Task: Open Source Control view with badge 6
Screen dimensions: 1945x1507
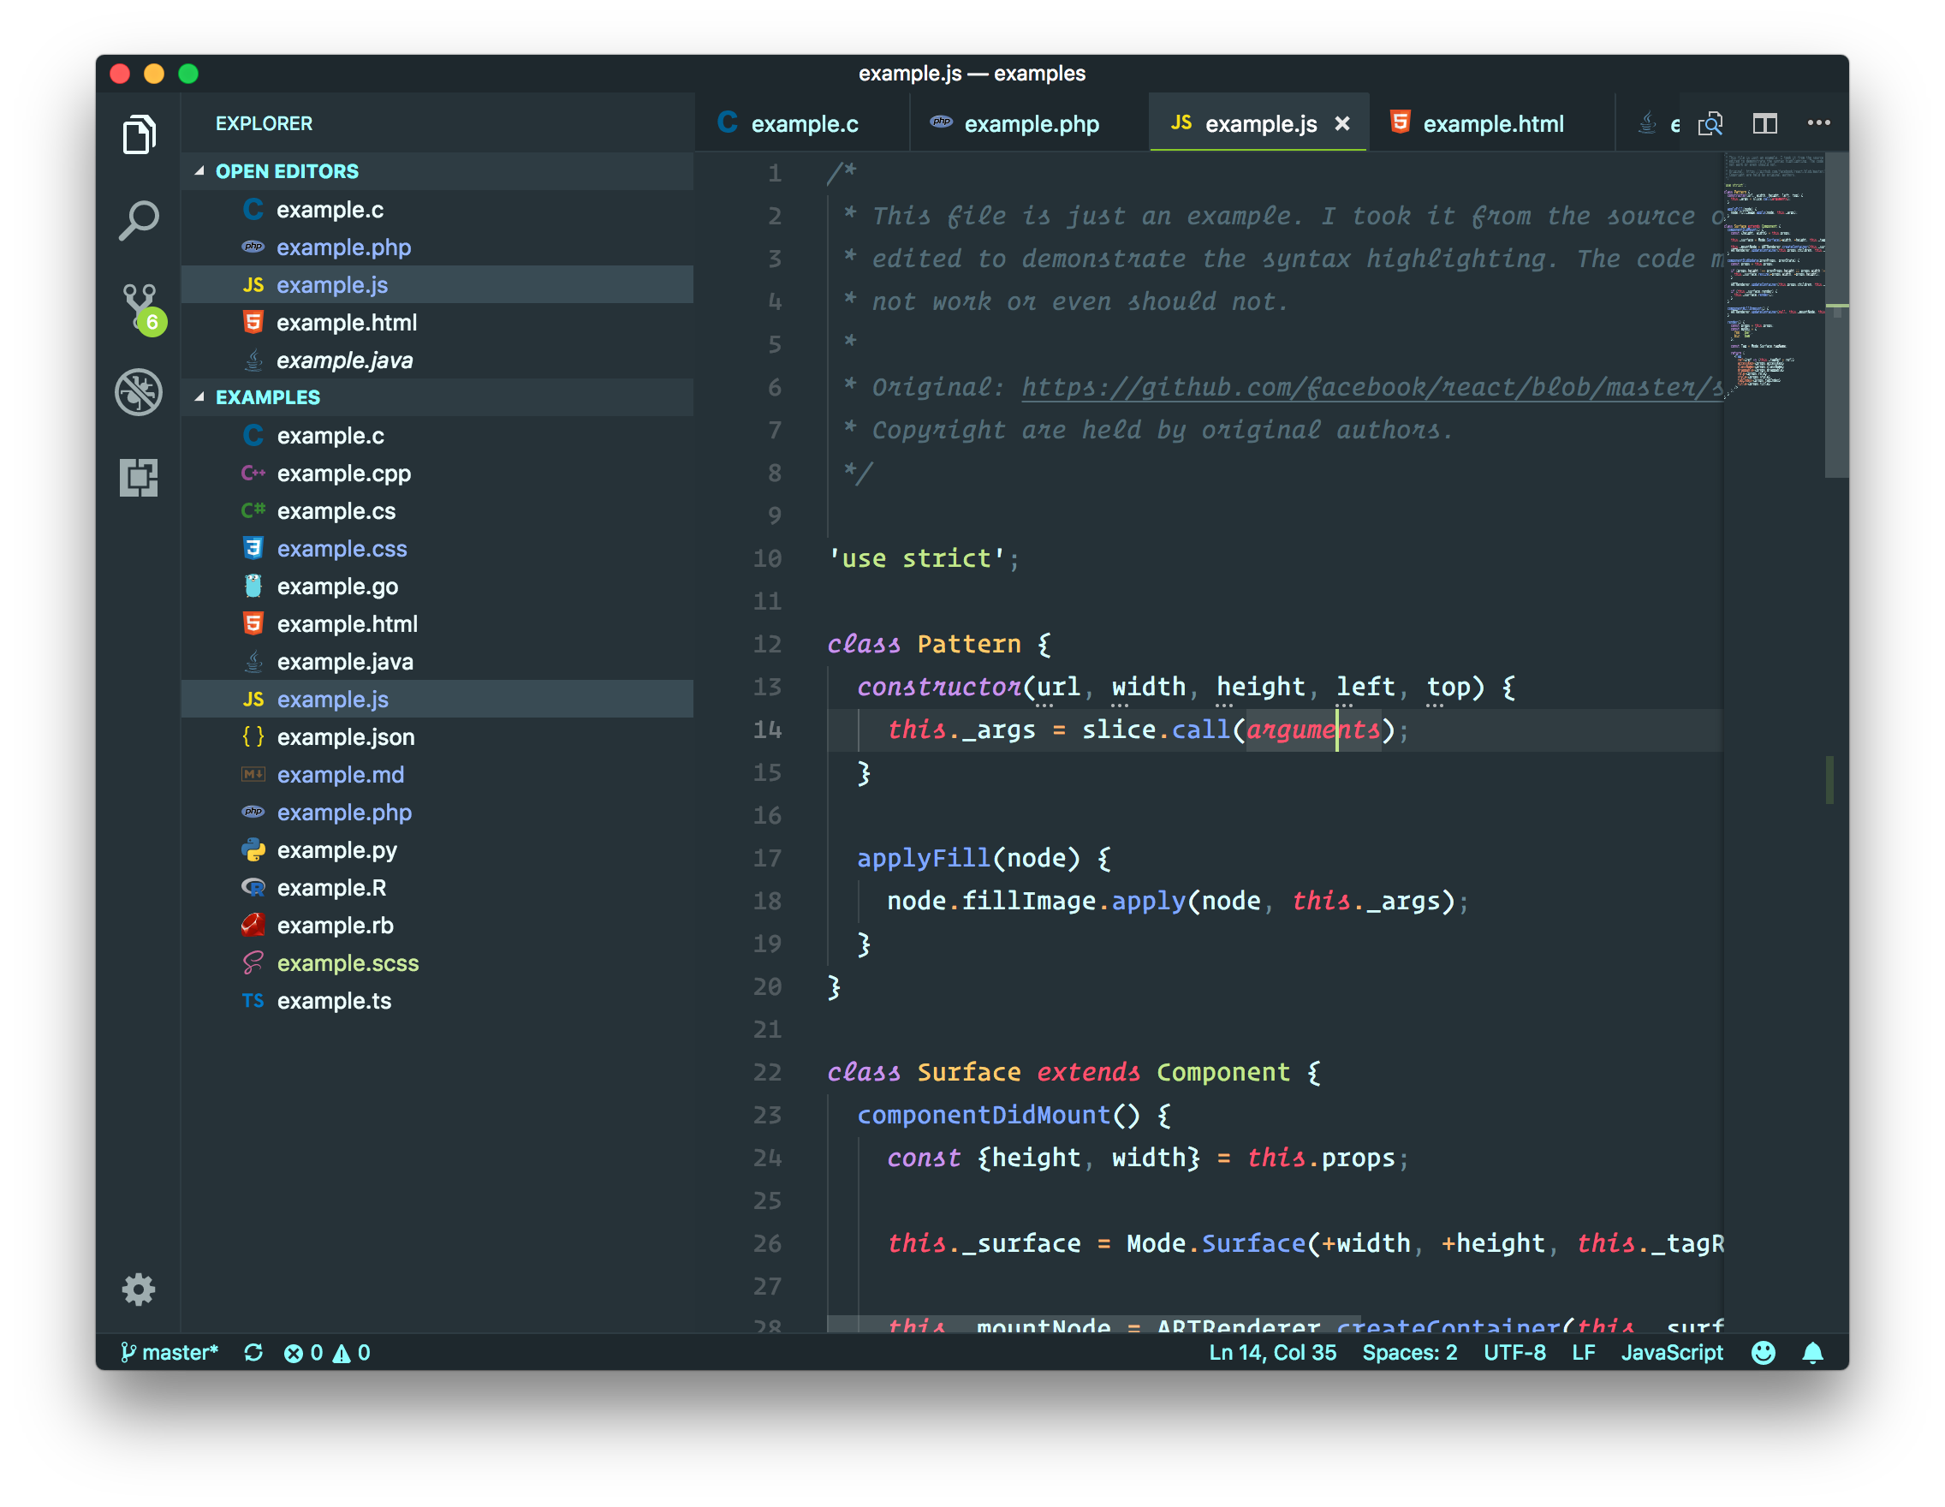Action: click(140, 306)
